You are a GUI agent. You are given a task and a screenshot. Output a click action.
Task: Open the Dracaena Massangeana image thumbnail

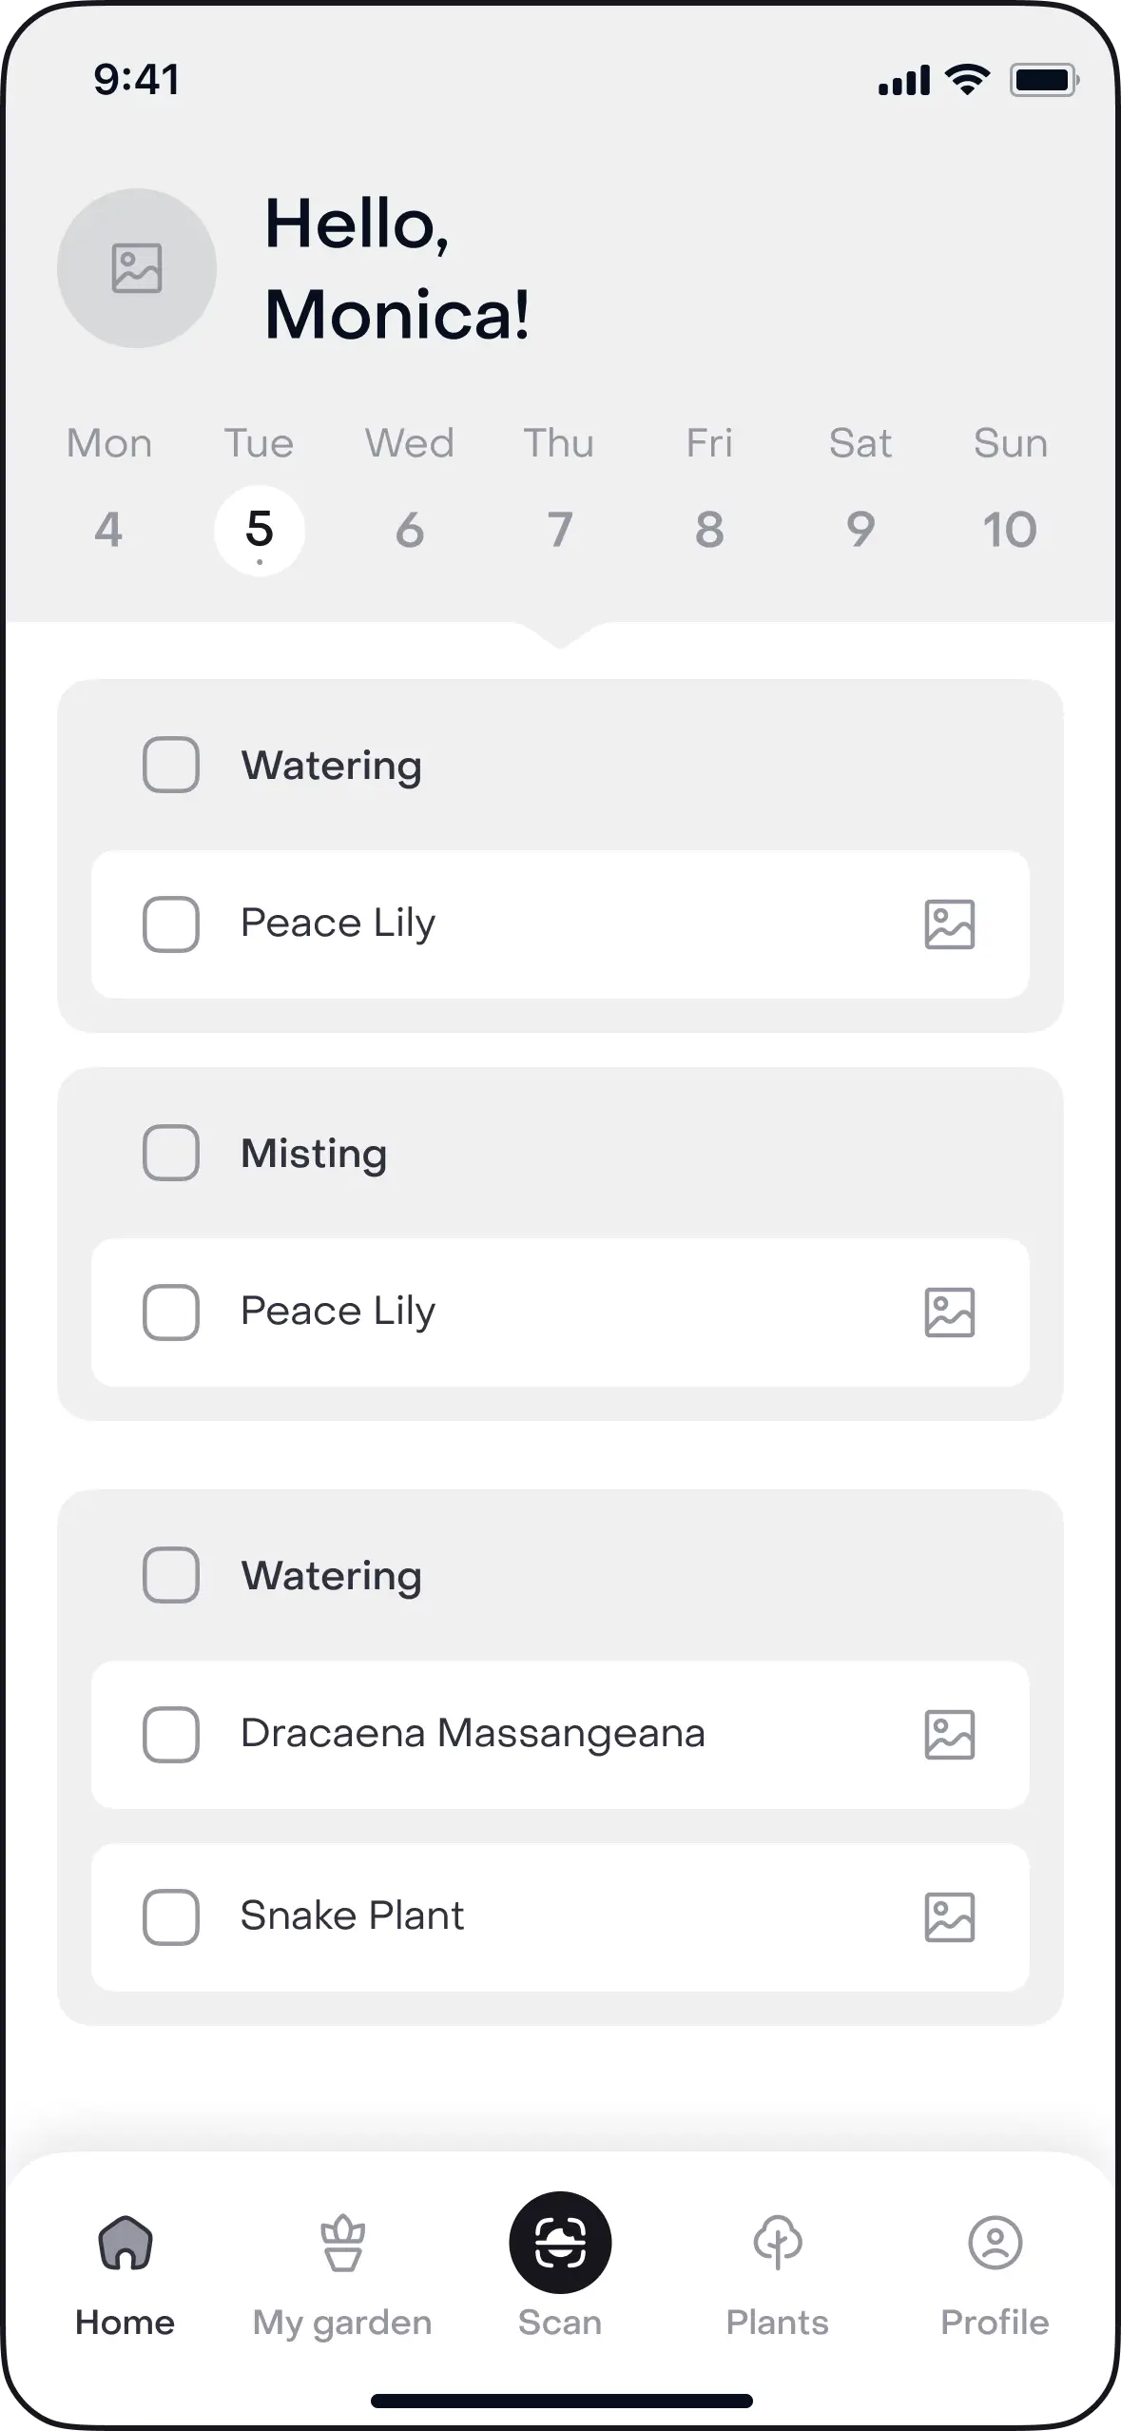coord(949,1734)
